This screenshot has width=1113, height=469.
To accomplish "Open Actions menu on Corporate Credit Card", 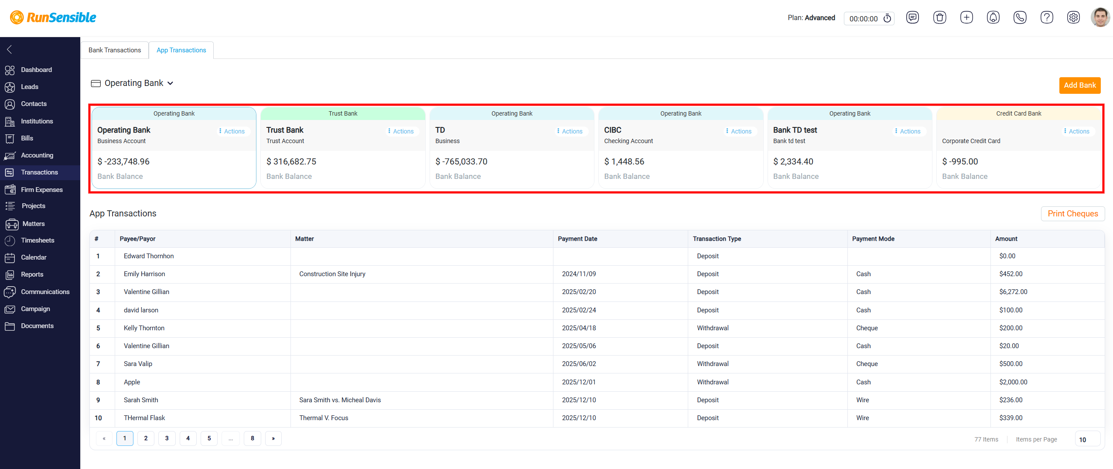I will pyautogui.click(x=1076, y=131).
